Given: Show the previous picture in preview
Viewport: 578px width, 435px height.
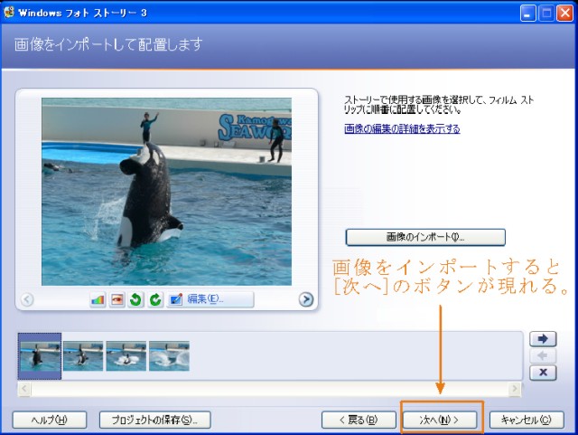Looking at the screenshot, I should click(x=27, y=299).
